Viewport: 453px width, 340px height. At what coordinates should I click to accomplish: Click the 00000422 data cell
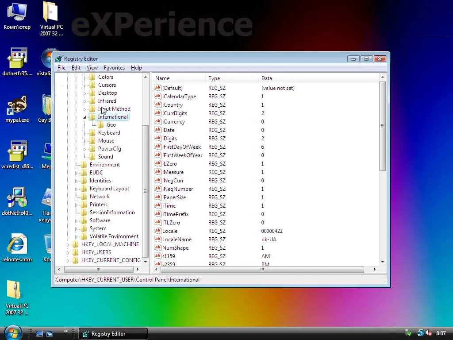272,231
